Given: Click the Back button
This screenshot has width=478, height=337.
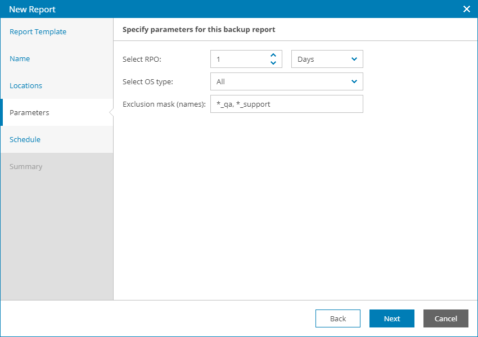Looking at the screenshot, I should coord(337,318).
